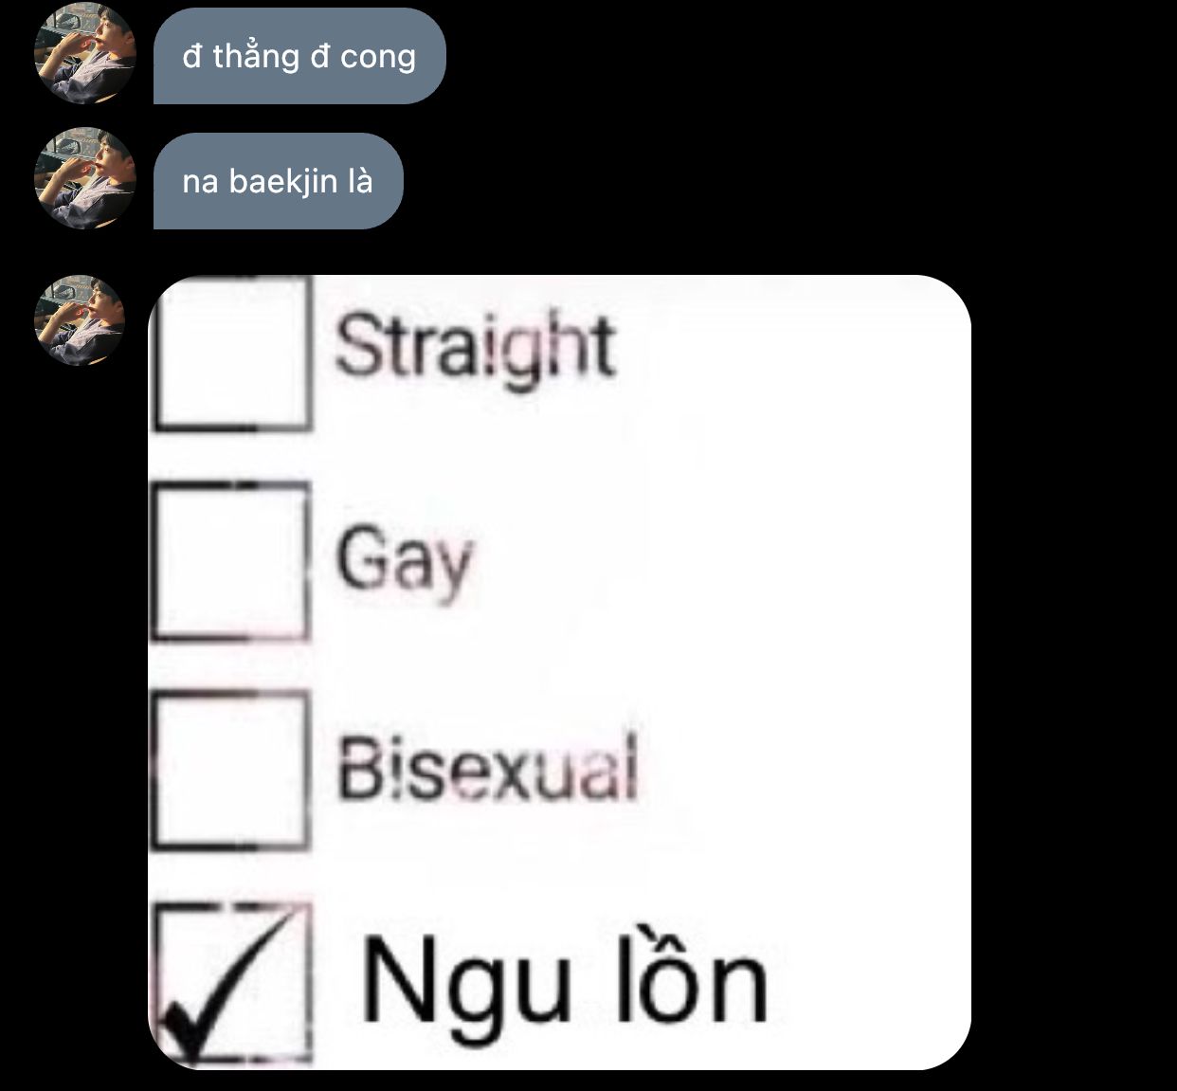The width and height of the screenshot is (1177, 1091).
Task: Open the checkbox meme image attachment
Action: (560, 672)
